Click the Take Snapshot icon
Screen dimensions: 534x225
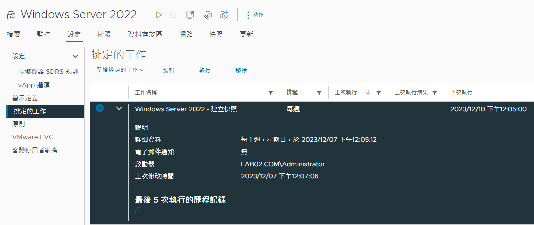[x=224, y=15]
